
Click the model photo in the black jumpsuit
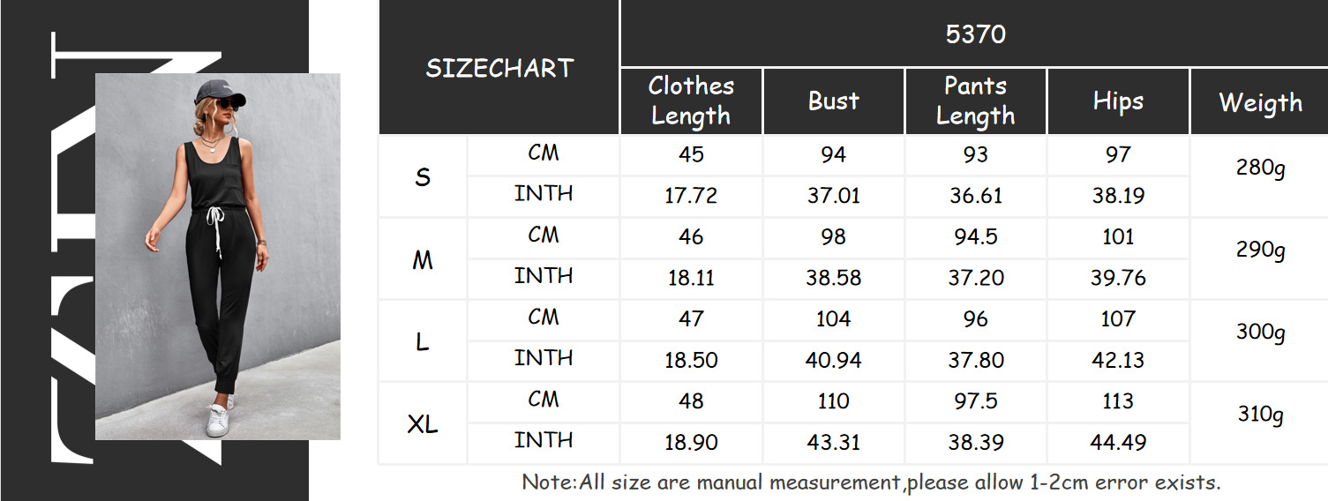(x=217, y=256)
